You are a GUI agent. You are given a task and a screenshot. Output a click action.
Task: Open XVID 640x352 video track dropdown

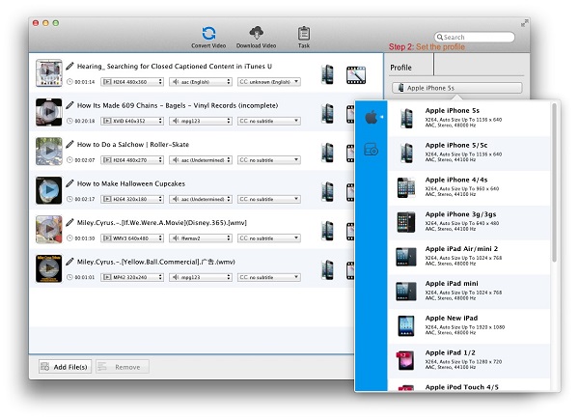[132, 121]
